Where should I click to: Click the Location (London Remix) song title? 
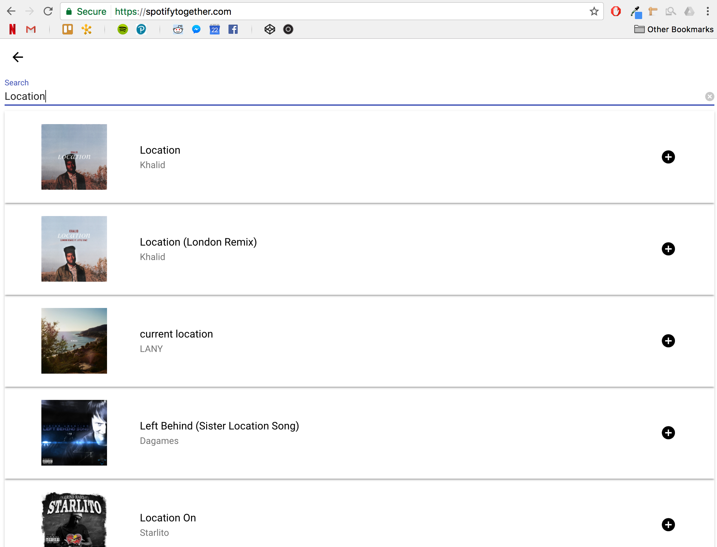coord(198,242)
